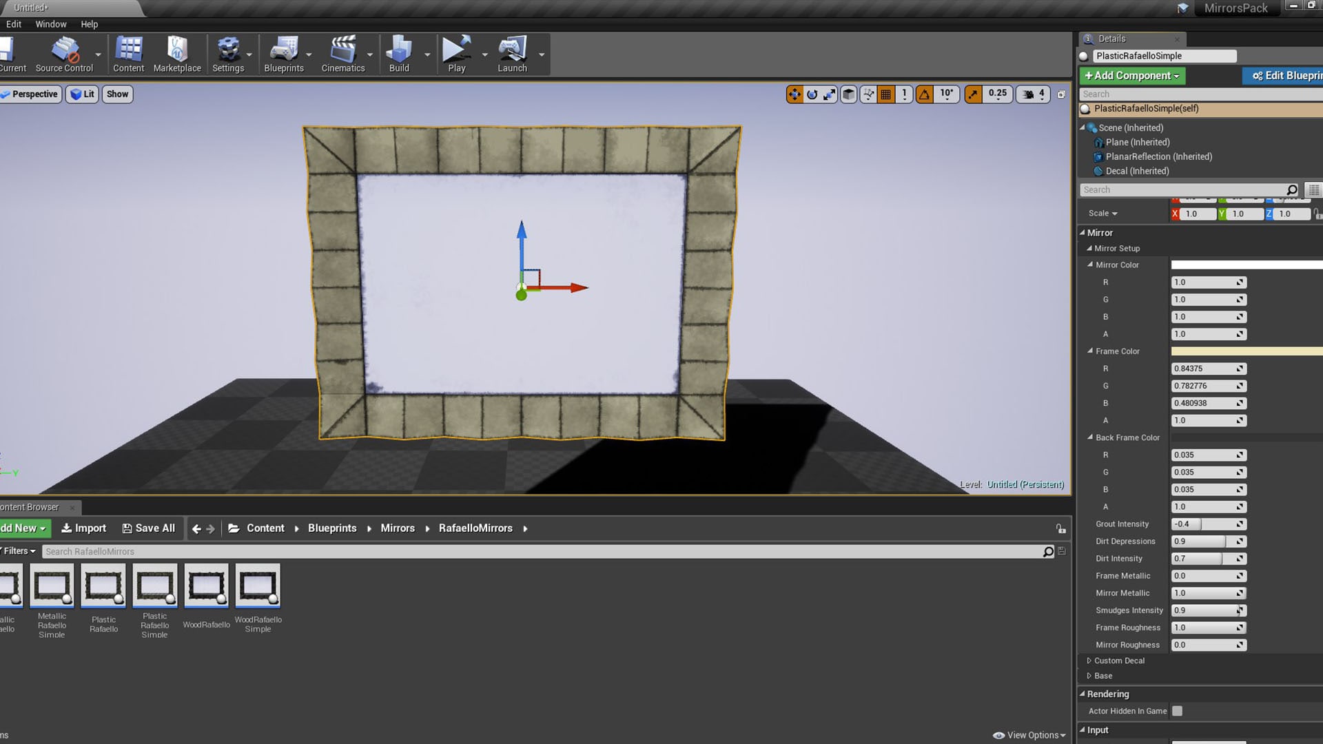
Task: Toggle grid snapping in the viewport toolbar
Action: [x=886, y=94]
